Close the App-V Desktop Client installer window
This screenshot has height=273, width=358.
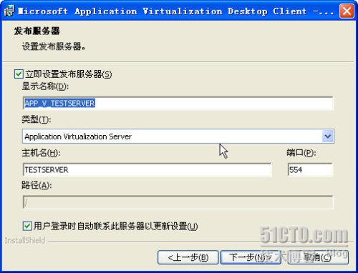tap(347, 11)
